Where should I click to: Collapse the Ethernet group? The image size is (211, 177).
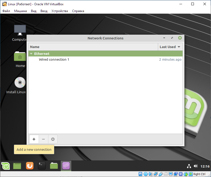point(31,54)
